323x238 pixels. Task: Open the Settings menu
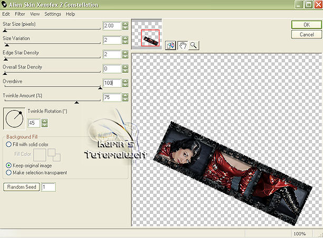(53, 14)
